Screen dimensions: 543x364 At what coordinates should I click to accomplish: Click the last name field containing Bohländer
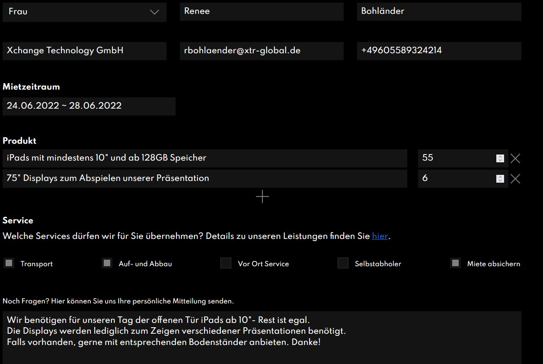pyautogui.click(x=439, y=12)
